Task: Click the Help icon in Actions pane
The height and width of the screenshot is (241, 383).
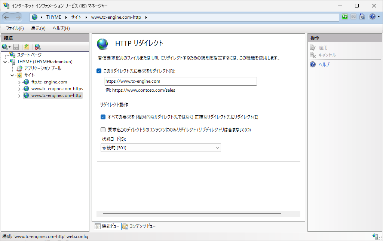Action: point(313,64)
